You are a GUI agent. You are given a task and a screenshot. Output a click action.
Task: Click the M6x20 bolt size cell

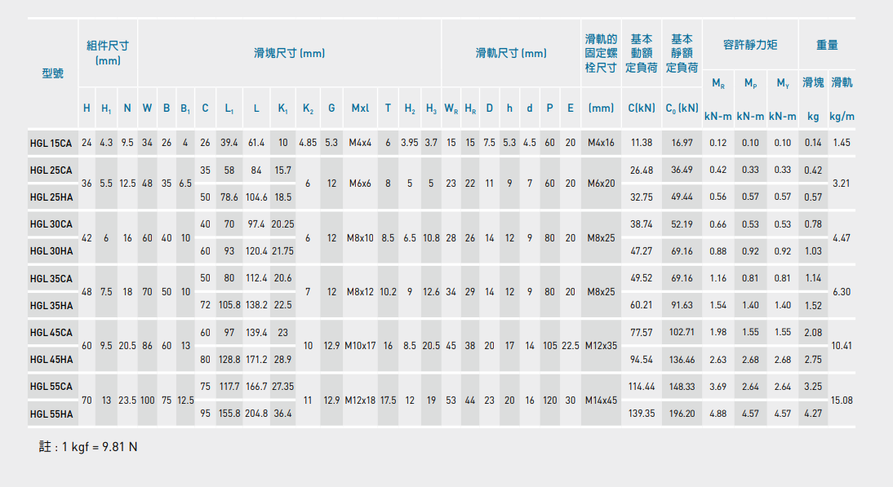click(601, 184)
